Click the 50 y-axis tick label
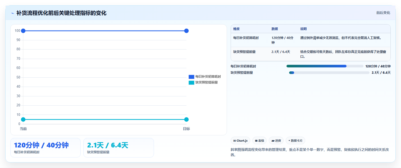 18,77
